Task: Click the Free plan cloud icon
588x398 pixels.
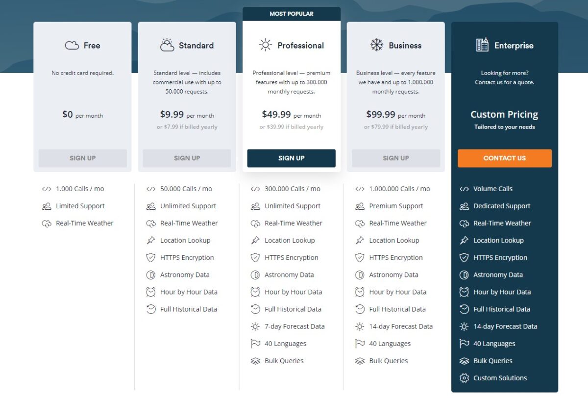Action: 72,46
